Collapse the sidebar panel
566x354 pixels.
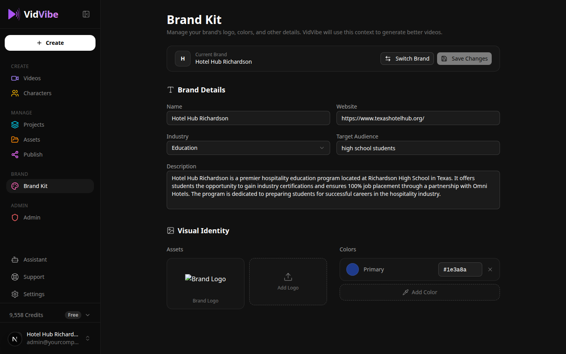[x=86, y=14]
